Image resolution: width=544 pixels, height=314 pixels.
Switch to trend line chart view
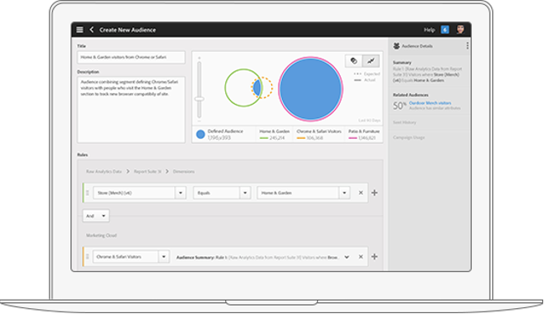point(371,61)
